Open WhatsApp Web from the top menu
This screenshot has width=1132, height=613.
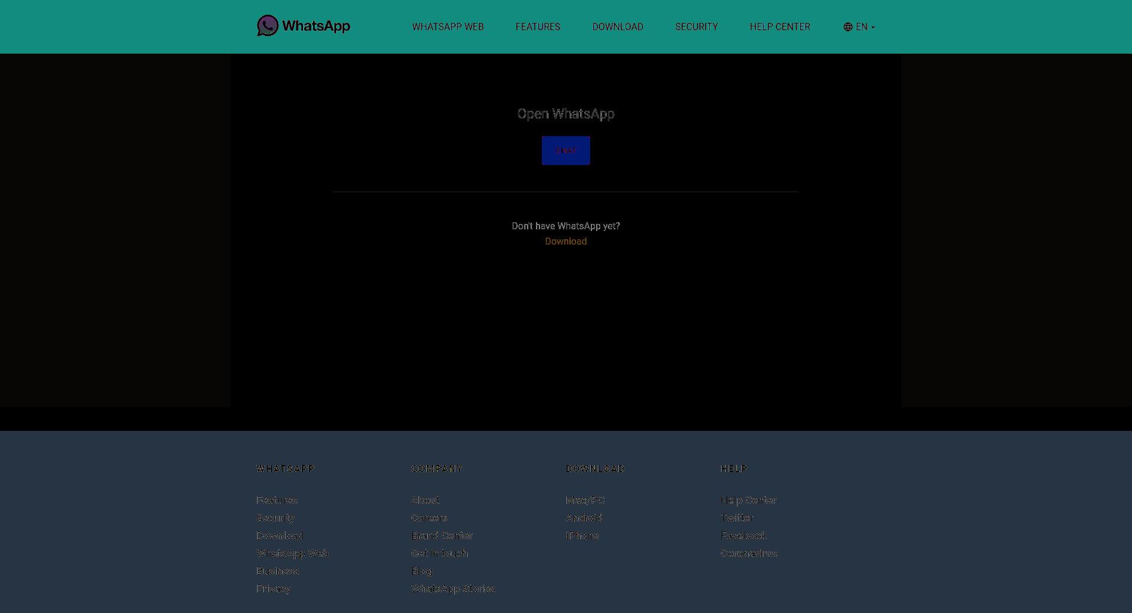tap(448, 27)
